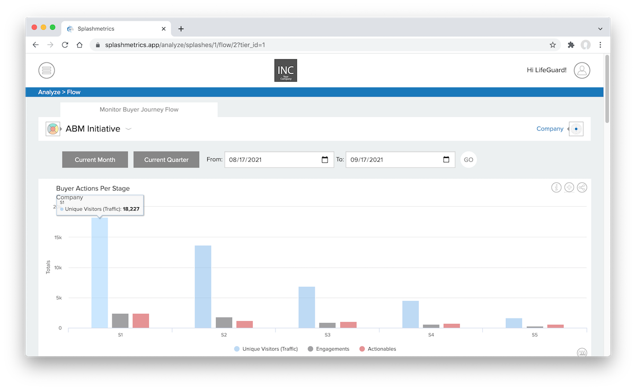The height and width of the screenshot is (390, 636).
Task: Click S2 Unique Visitors bar
Action: (x=203, y=287)
